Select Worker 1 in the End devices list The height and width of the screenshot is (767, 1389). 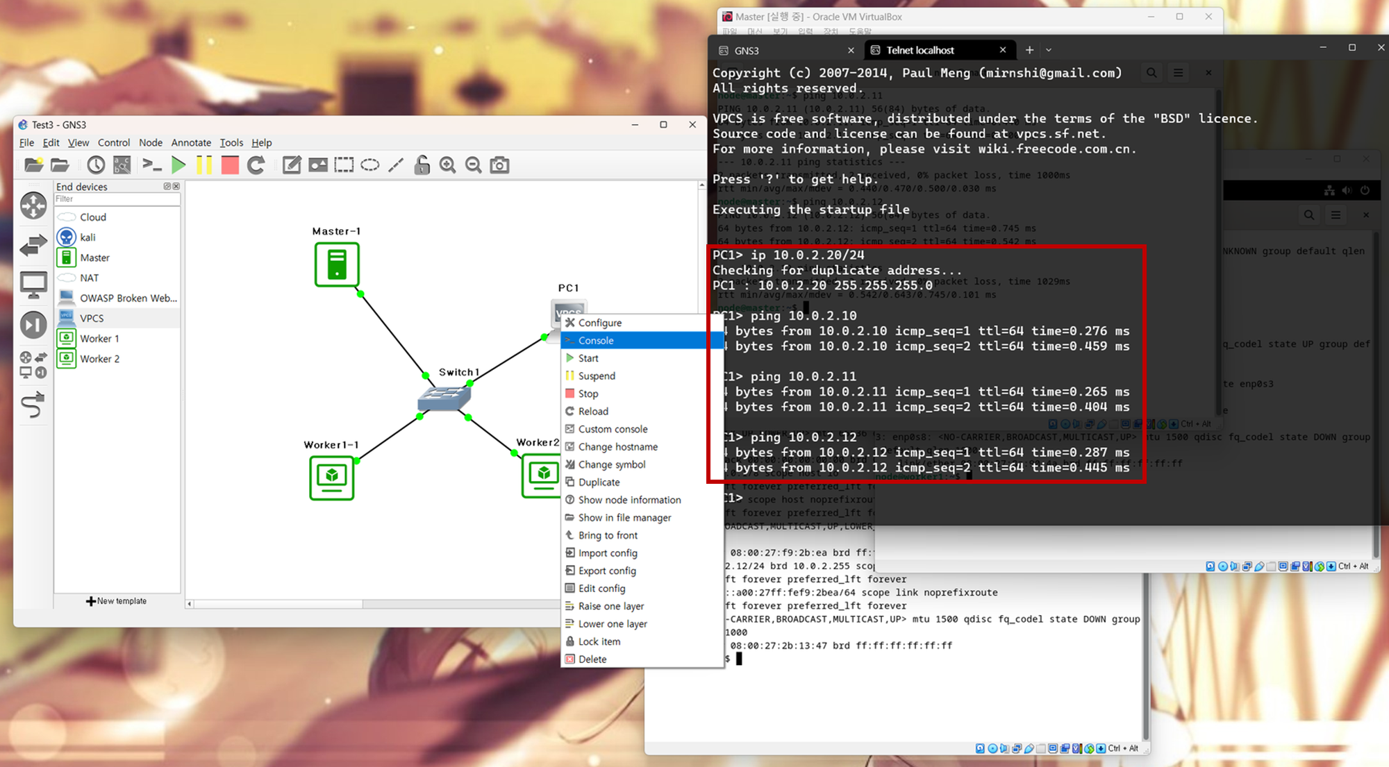point(117,339)
